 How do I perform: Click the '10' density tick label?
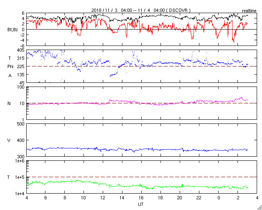point(22,103)
